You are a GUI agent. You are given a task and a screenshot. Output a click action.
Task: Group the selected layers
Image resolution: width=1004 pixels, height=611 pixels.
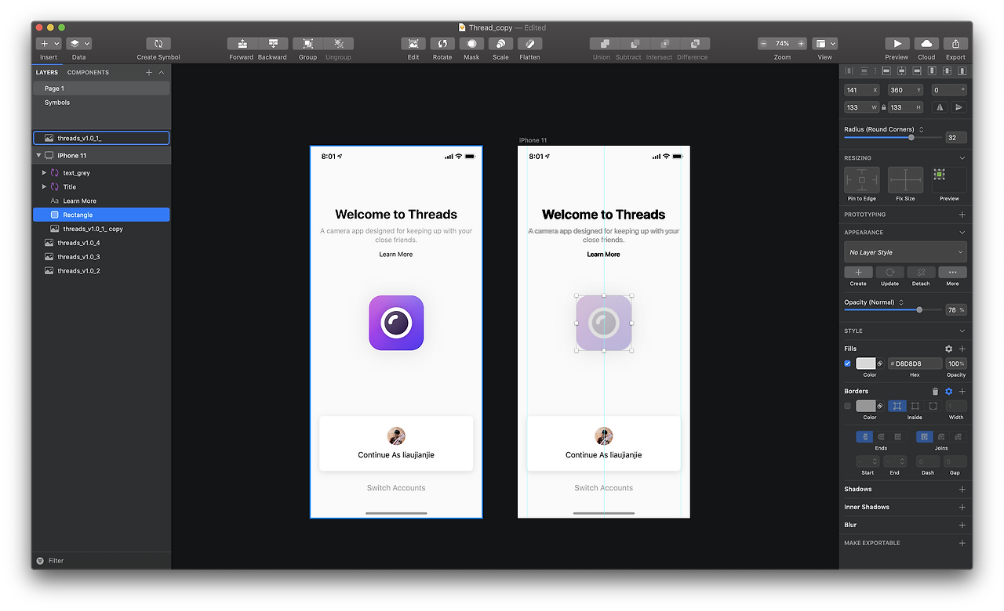pyautogui.click(x=308, y=44)
